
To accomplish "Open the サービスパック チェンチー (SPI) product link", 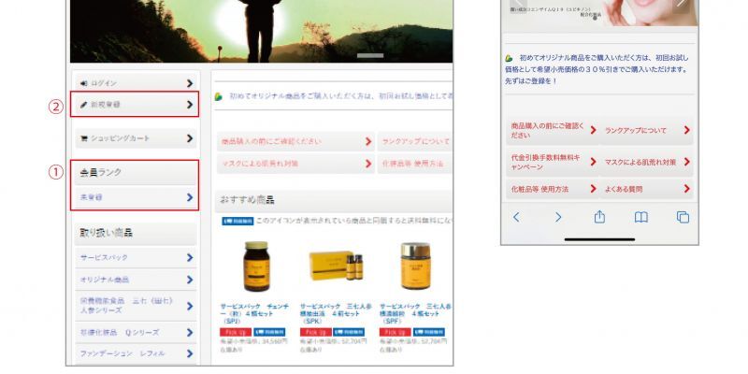I will pyautogui.click(x=254, y=314).
